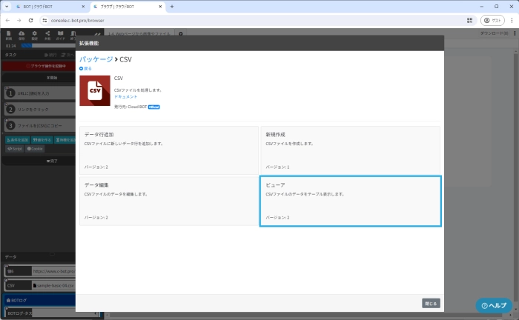Image resolution: width=519 pixels, height=320 pixels.
Task: Click the ゲスト profile button
Action: click(x=492, y=20)
